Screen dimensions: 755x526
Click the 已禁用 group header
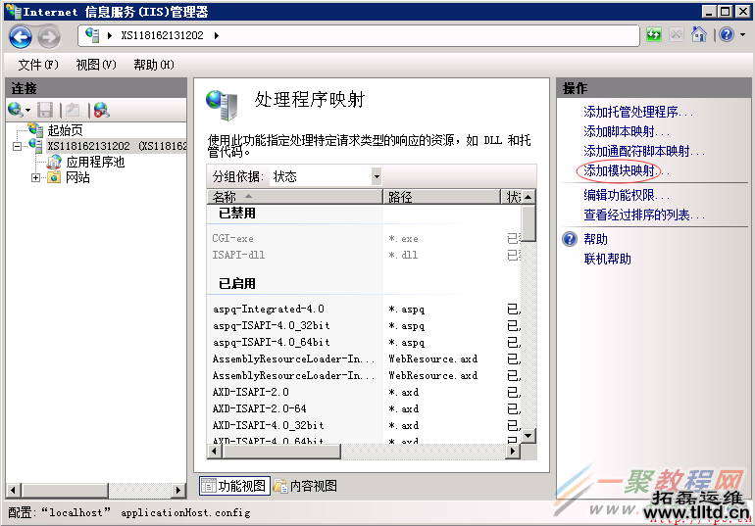coord(237,213)
